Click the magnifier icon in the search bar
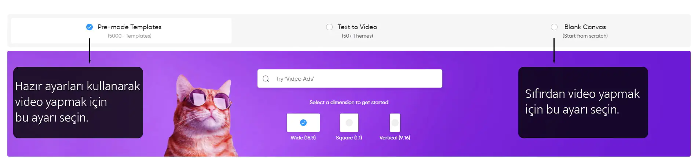The width and height of the screenshot is (698, 165). [x=266, y=78]
